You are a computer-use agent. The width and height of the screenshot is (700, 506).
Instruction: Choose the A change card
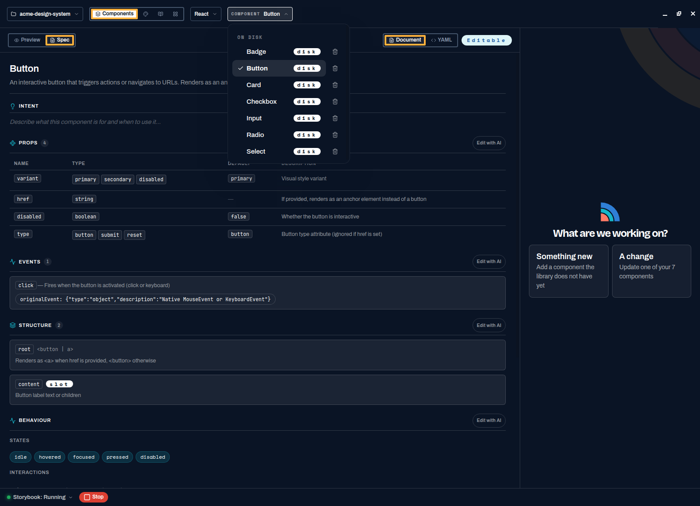[651, 271]
